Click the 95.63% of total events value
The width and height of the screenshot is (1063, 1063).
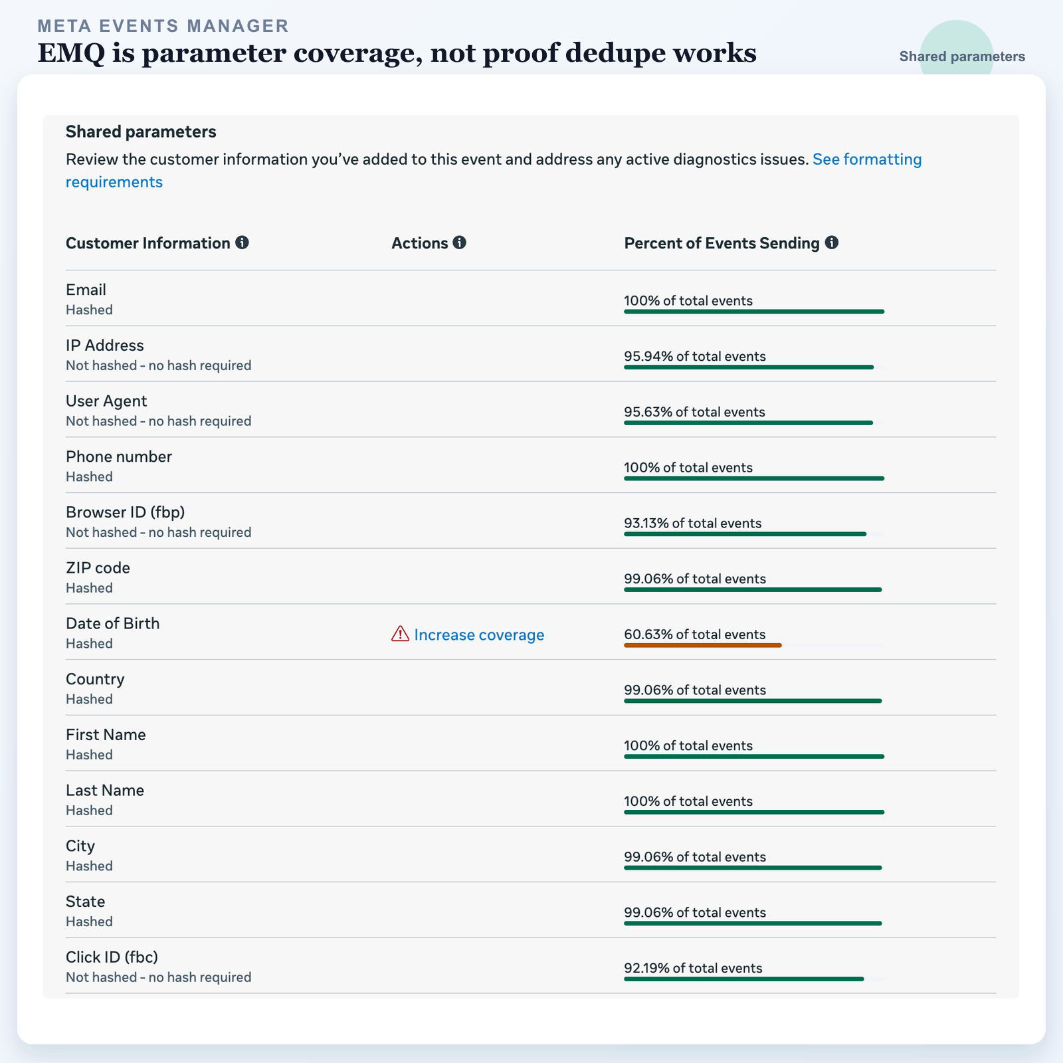(694, 412)
